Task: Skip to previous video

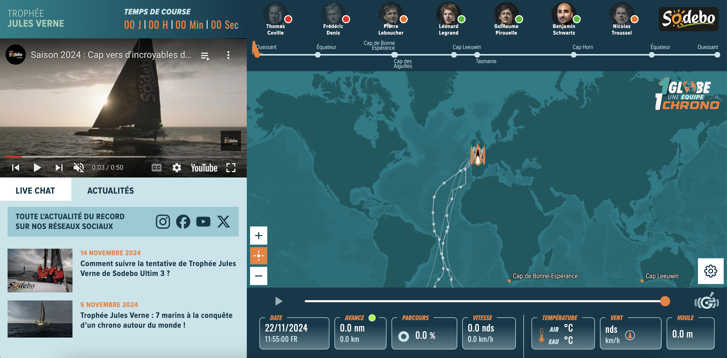Action: [15, 168]
